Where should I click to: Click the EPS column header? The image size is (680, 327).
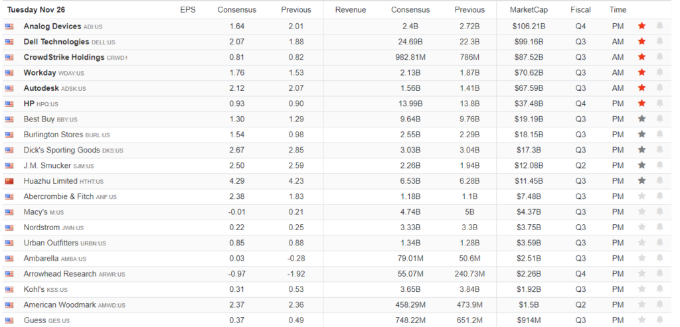[187, 10]
